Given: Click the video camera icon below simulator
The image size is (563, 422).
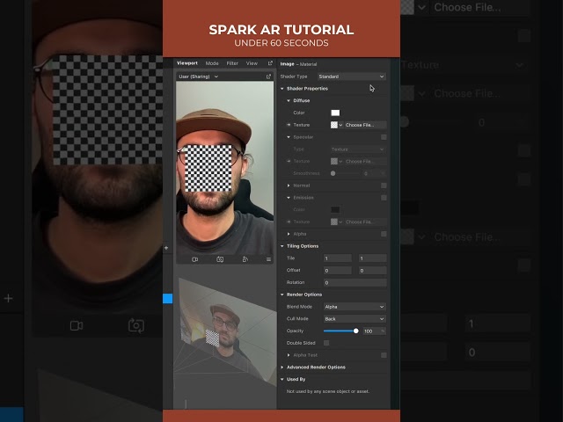Looking at the screenshot, I should coord(195,259).
